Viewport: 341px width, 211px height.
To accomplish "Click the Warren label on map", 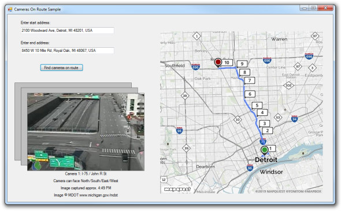I will [279, 39].
